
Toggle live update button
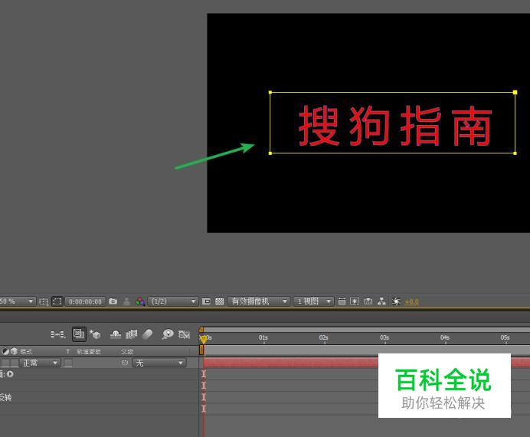79,334
